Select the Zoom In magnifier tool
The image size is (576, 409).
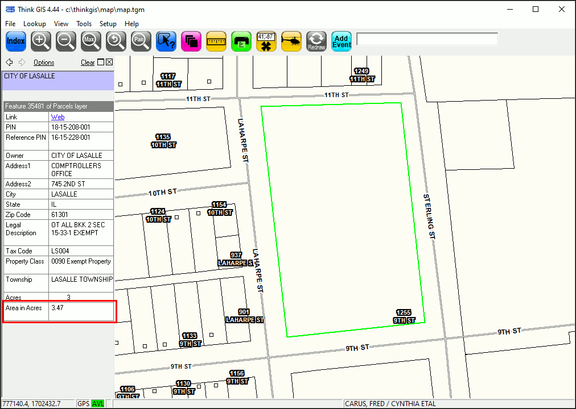click(x=41, y=41)
